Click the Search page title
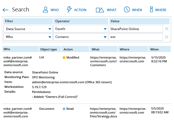The width and height of the screenshot is (174, 122). tap(21, 10)
